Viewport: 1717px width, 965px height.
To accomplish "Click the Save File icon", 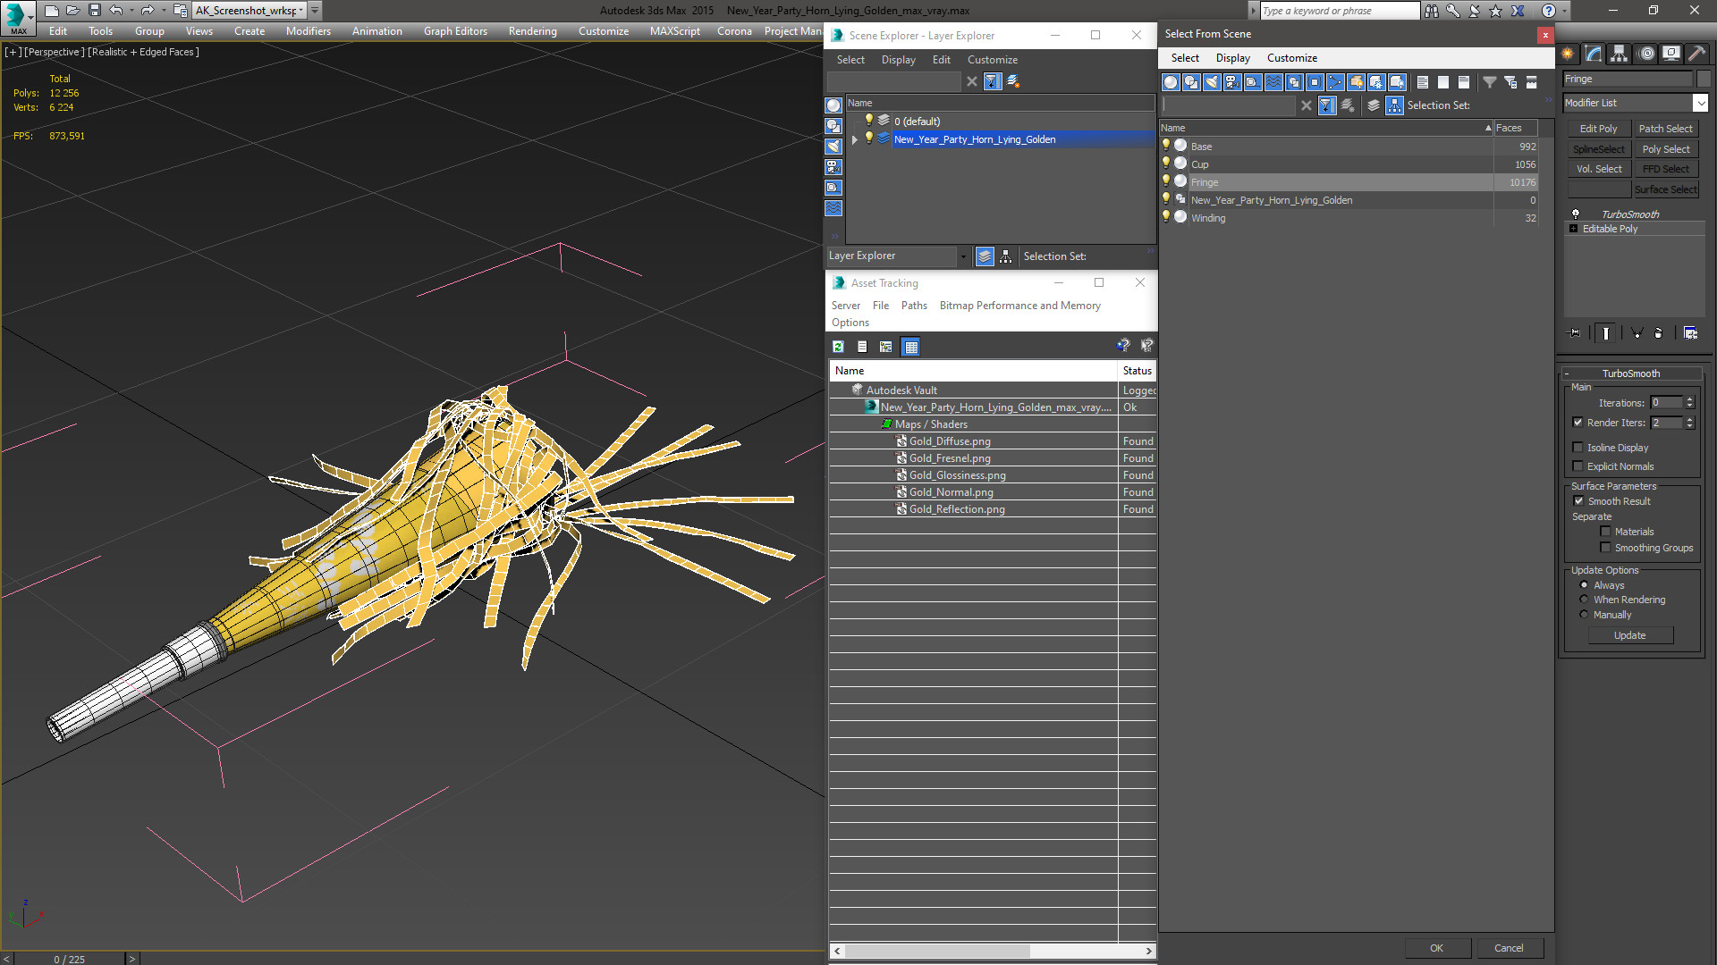I will tap(95, 11).
